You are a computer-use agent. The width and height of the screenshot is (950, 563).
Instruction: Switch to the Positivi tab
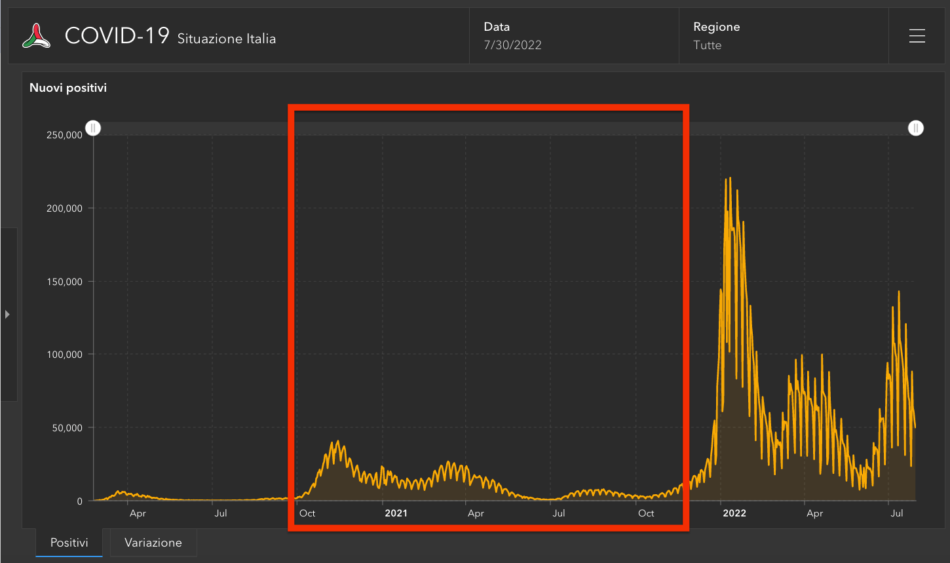[69, 543]
